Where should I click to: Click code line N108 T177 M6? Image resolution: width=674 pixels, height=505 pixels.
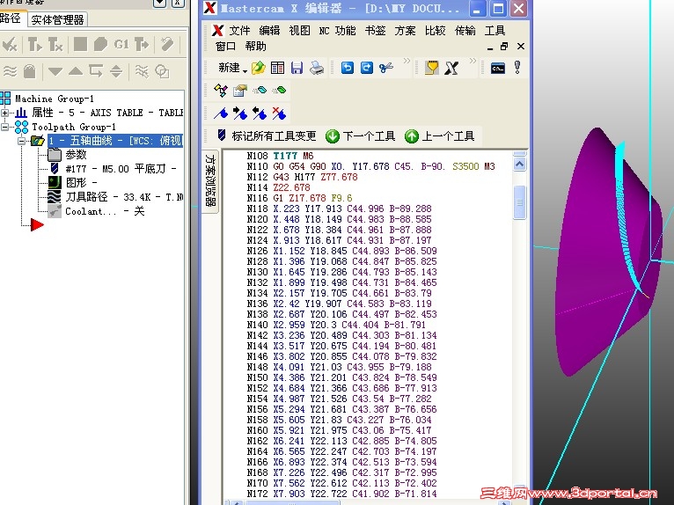(281, 156)
